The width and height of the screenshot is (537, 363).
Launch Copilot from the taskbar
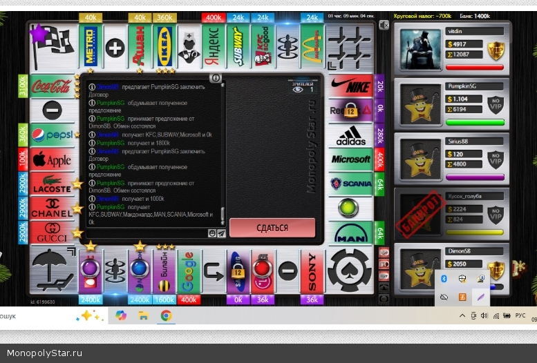(120, 315)
